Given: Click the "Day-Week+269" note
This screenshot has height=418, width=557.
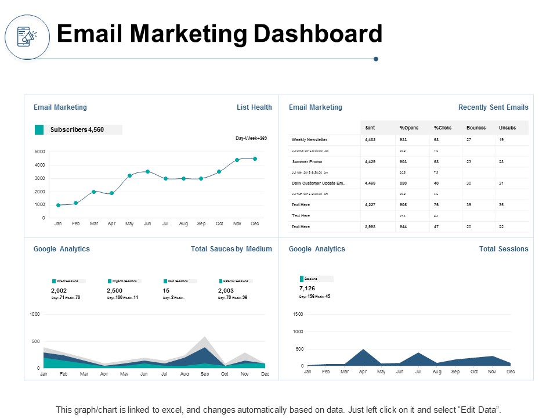Looking at the screenshot, I should tap(251, 138).
